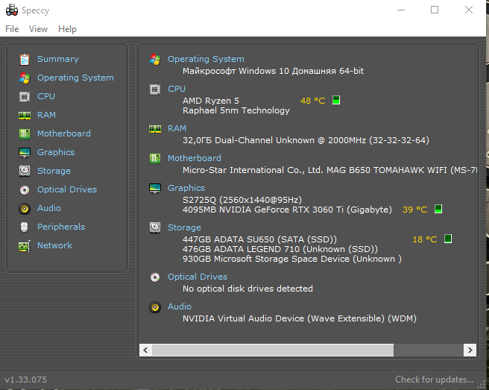Image resolution: width=489 pixels, height=390 pixels.
Task: Click the Peripherals mouse icon in sidebar
Action: click(25, 227)
